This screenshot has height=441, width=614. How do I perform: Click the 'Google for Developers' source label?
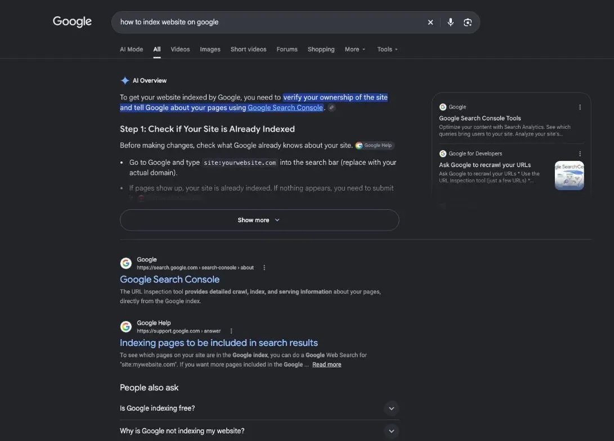pyautogui.click(x=476, y=154)
